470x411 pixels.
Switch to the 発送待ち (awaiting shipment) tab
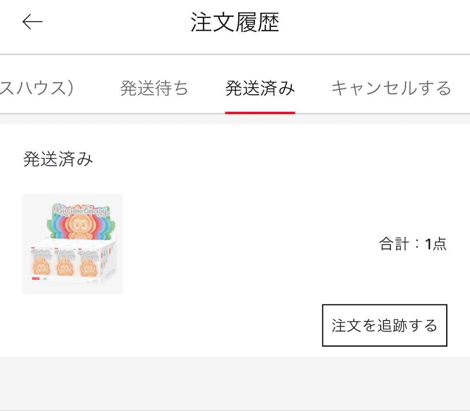(x=154, y=88)
